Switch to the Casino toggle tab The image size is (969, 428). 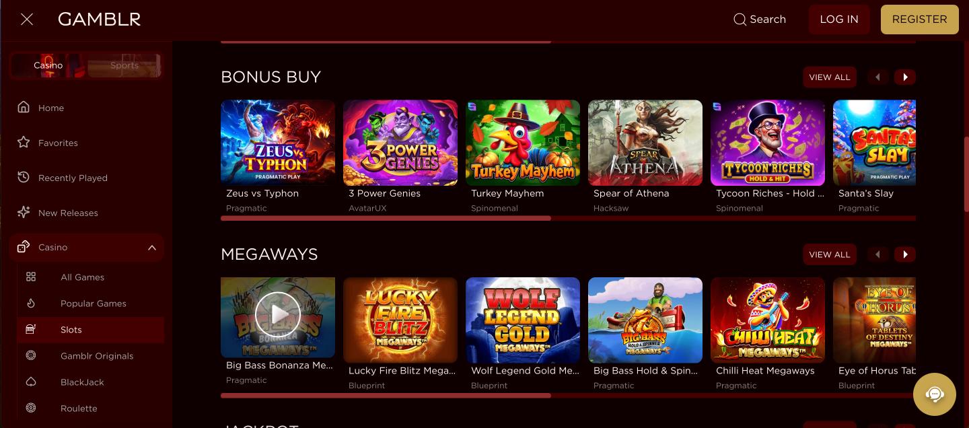[48, 65]
